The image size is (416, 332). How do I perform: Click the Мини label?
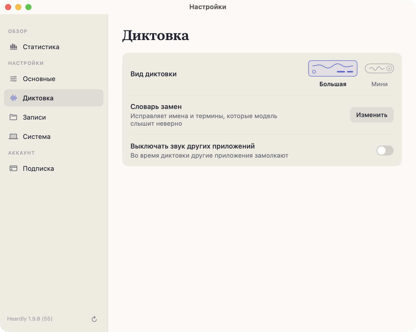coord(379,84)
